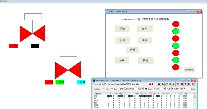Click the Simulator window title bar icon

[x=94, y=80]
